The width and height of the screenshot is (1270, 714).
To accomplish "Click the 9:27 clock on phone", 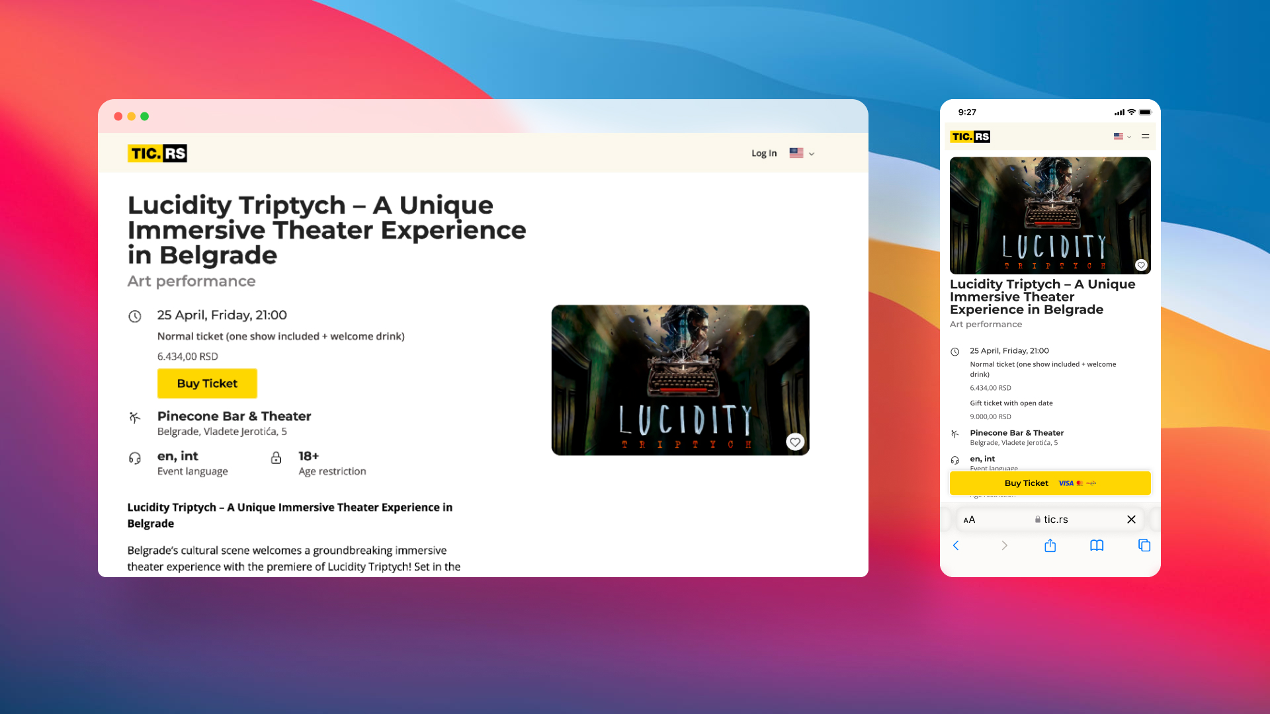I will (x=967, y=112).
